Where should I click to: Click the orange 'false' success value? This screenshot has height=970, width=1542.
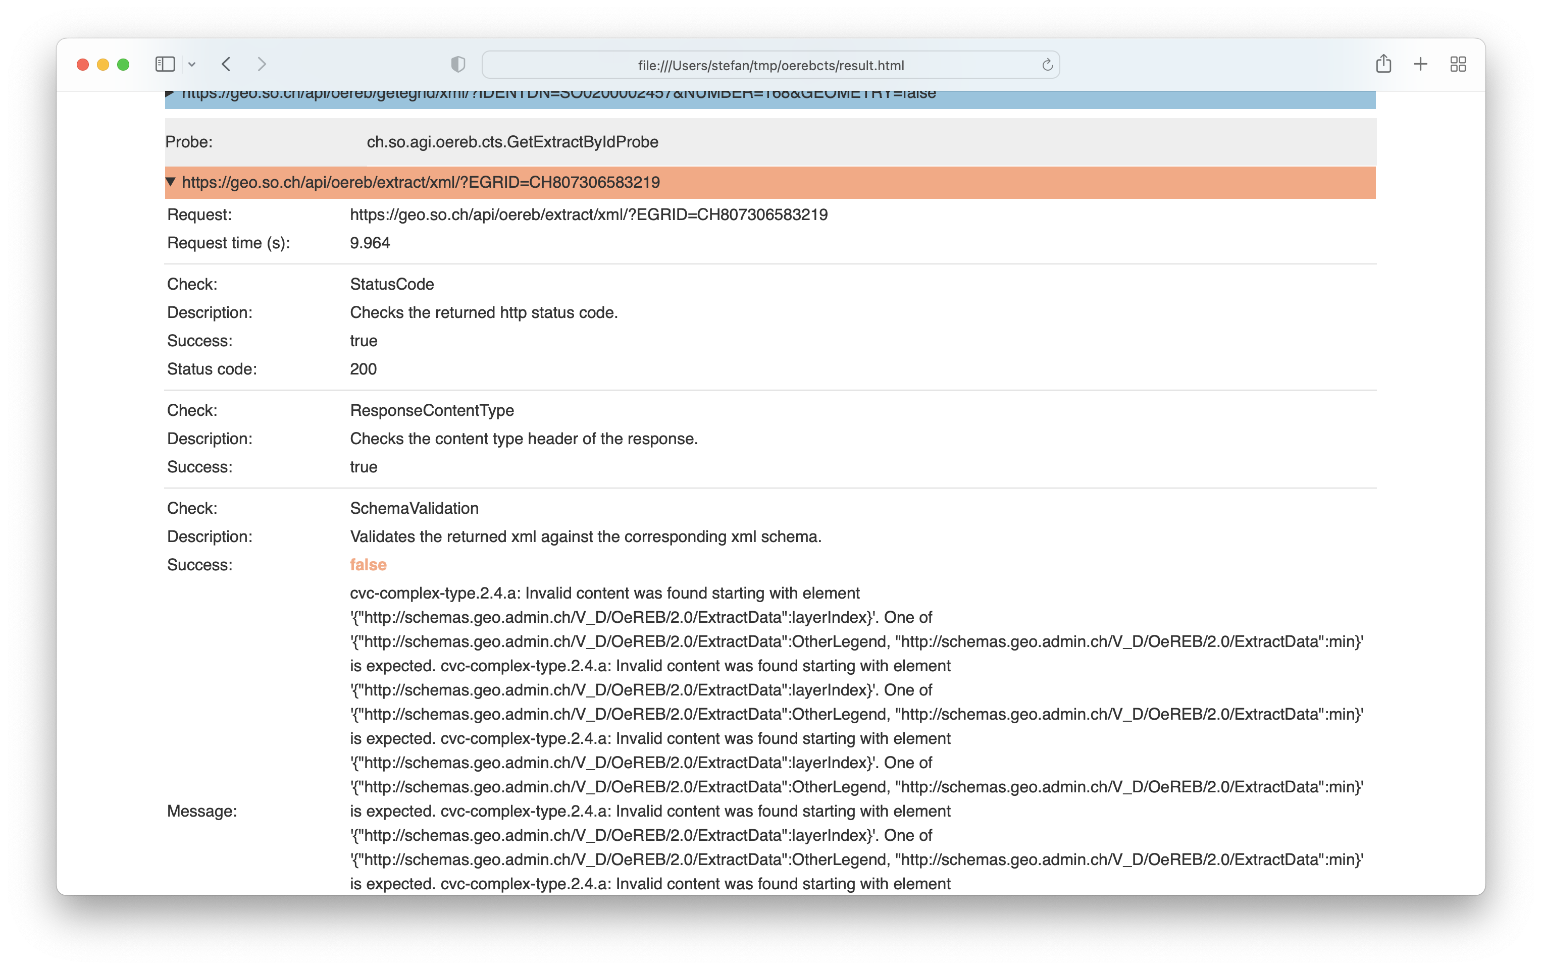(x=368, y=565)
